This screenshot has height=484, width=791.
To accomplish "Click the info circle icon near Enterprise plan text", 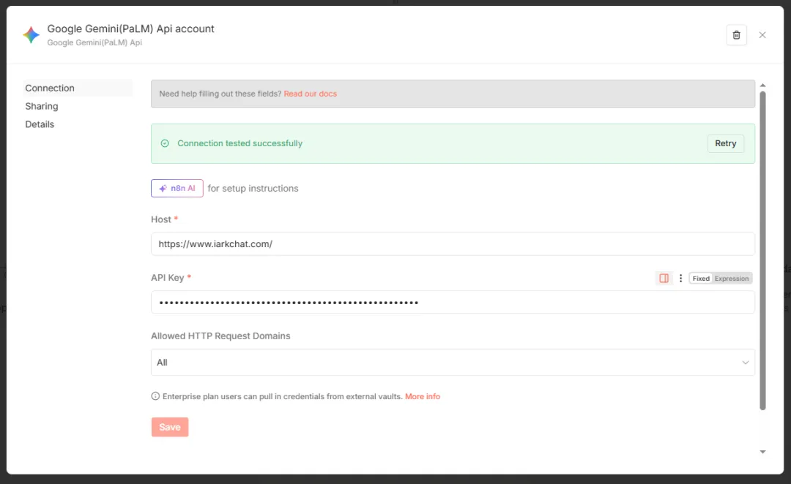I will [155, 396].
